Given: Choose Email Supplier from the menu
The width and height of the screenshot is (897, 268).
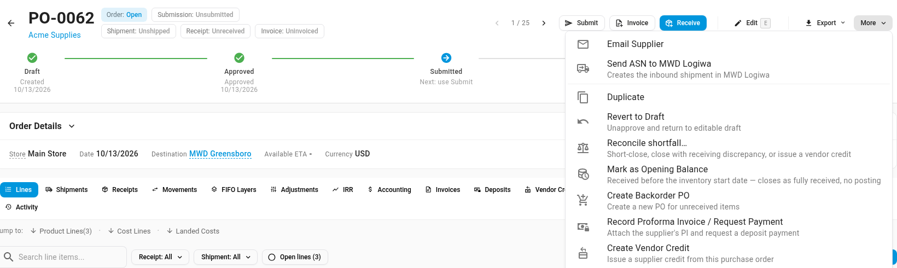Looking at the screenshot, I should (729, 44).
